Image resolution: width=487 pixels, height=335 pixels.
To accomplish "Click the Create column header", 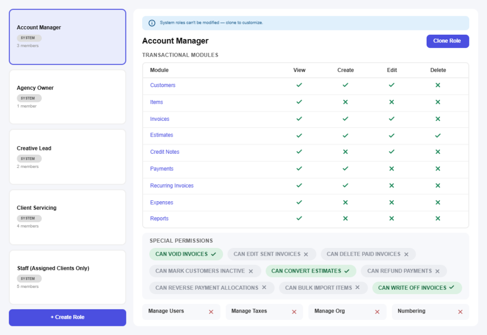I will tap(345, 70).
